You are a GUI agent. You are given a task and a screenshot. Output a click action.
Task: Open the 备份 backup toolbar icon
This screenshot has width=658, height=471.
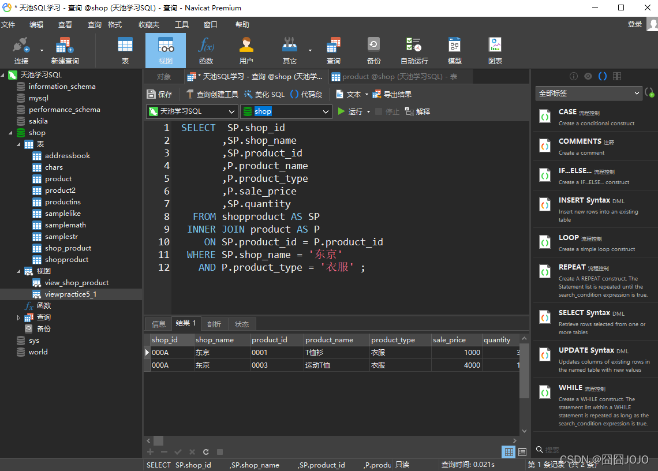click(373, 50)
